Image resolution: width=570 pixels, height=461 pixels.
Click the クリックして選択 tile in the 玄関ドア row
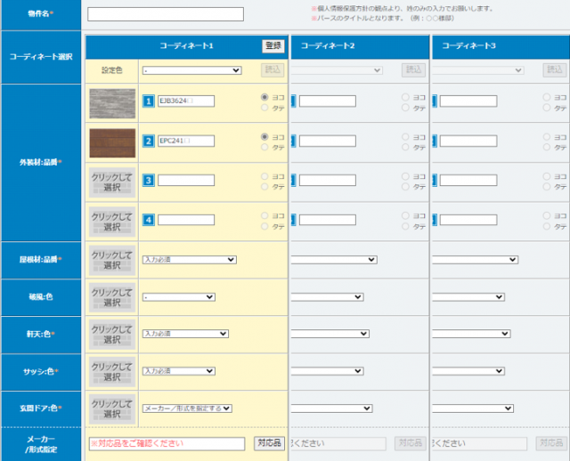[x=112, y=408]
